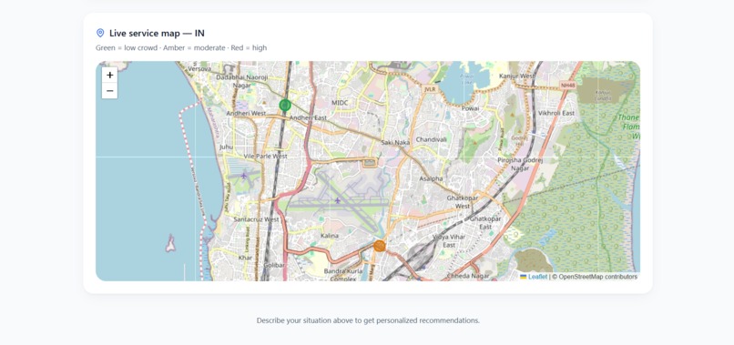Click the 'Vikhroli East' map label

[x=556, y=113]
